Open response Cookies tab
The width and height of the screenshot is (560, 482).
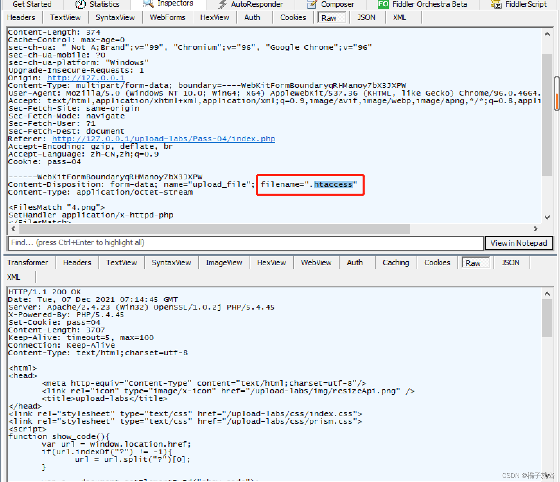[437, 262]
